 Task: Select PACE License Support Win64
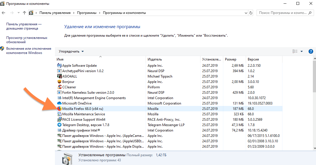84,120
